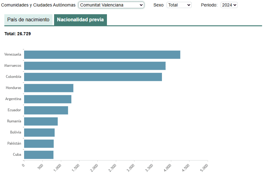Screen dimensions: 263x178
Task: Switch to the País de nacimiento tab
Action: coord(28,20)
